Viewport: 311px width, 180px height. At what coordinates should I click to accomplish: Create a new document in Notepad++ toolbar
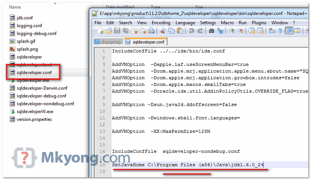(x=100, y=31)
